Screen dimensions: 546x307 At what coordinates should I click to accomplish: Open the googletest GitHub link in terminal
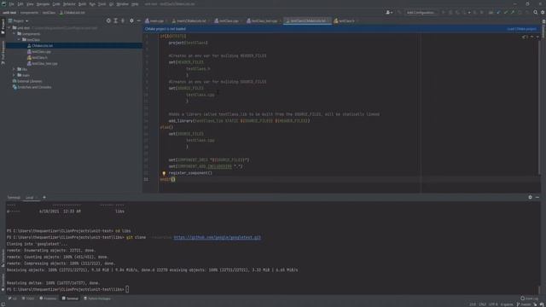click(217, 237)
